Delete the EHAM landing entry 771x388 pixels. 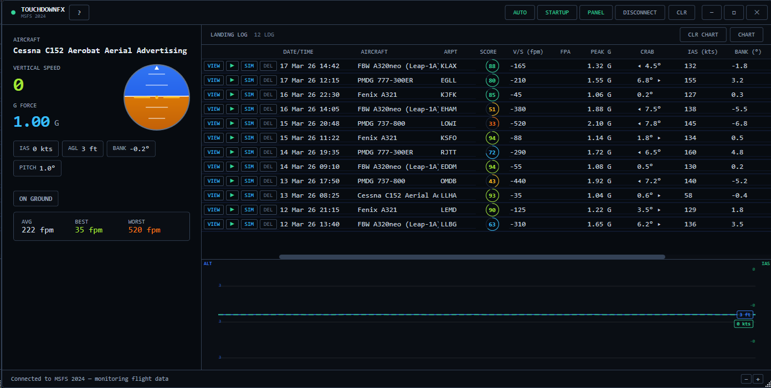click(x=268, y=109)
